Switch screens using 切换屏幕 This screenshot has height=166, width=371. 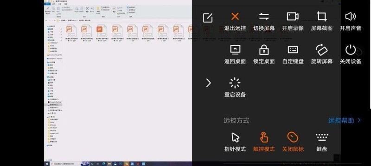coord(264,22)
